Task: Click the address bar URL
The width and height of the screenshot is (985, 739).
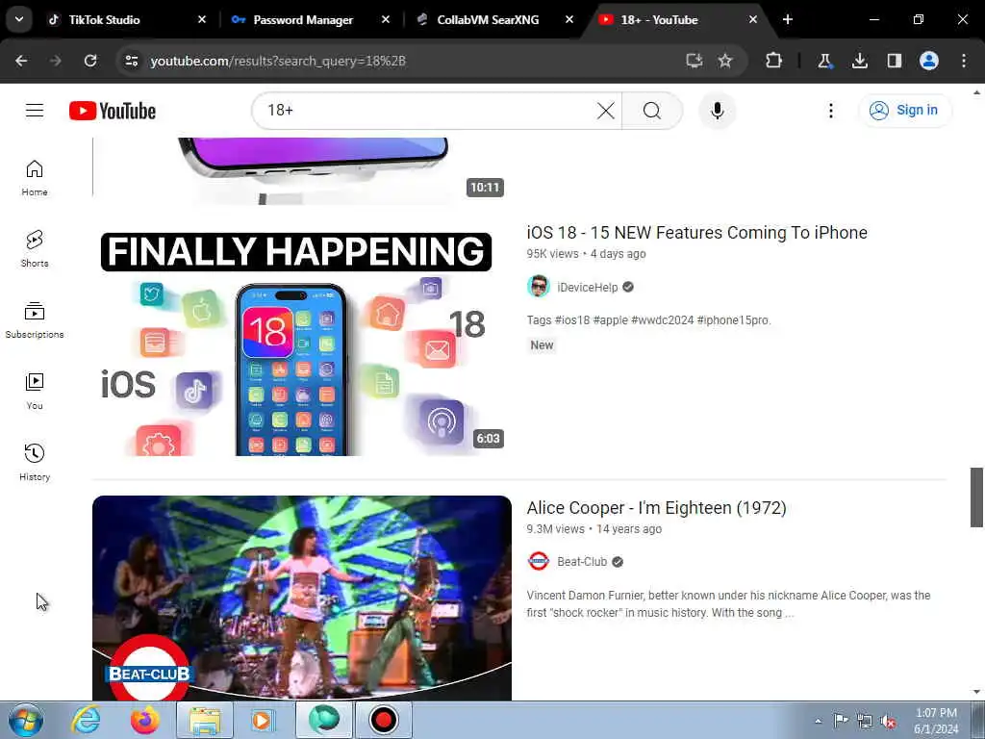Action: tap(278, 61)
